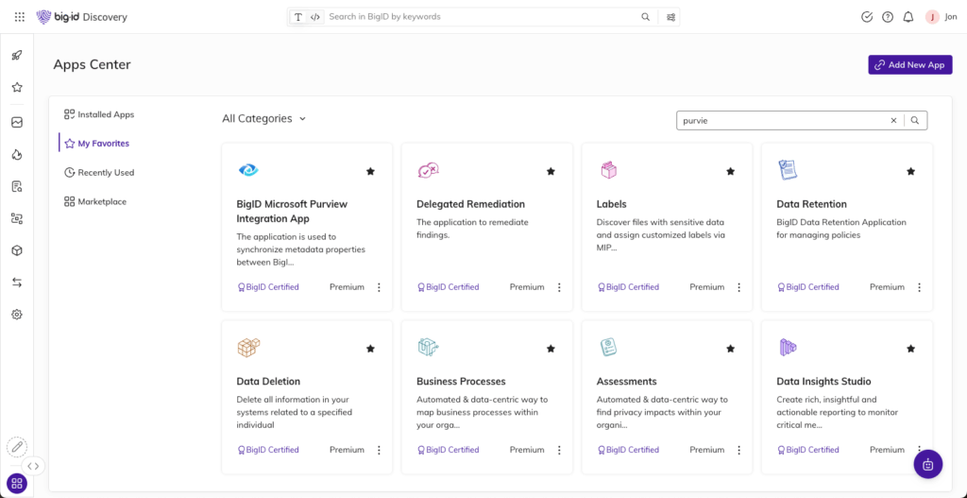Open more options on Assessments card
This screenshot has width=967, height=498.
coord(738,450)
